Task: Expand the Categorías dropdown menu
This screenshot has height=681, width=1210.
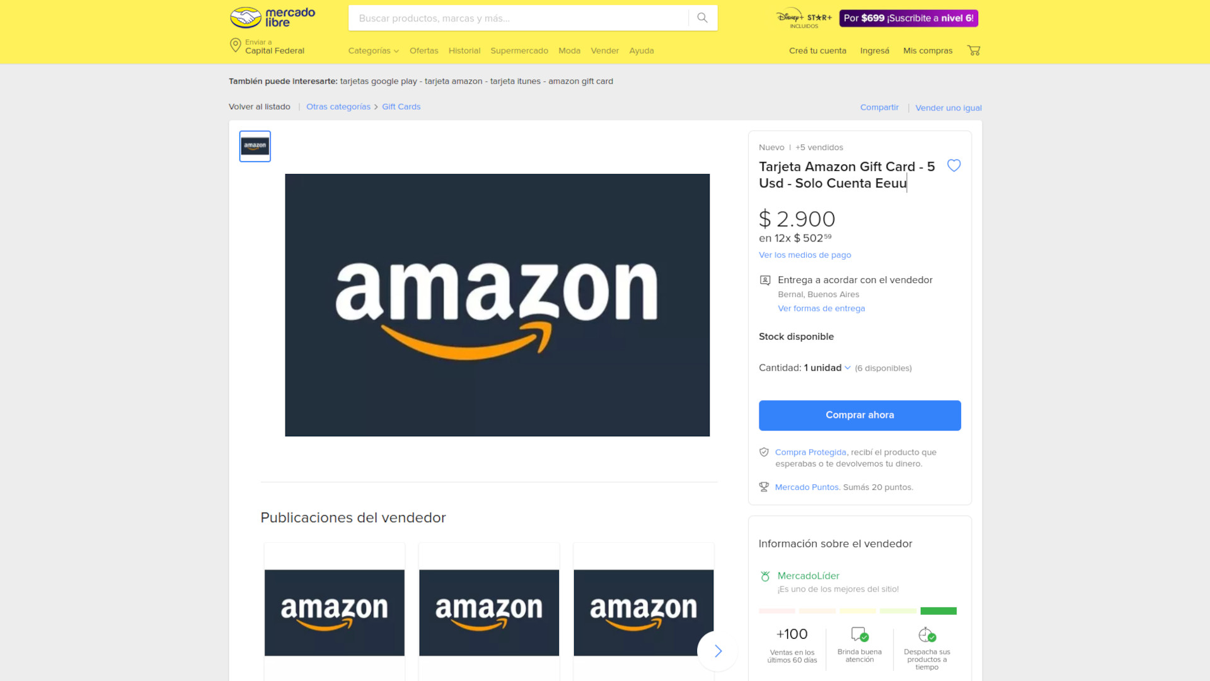Action: click(x=373, y=50)
